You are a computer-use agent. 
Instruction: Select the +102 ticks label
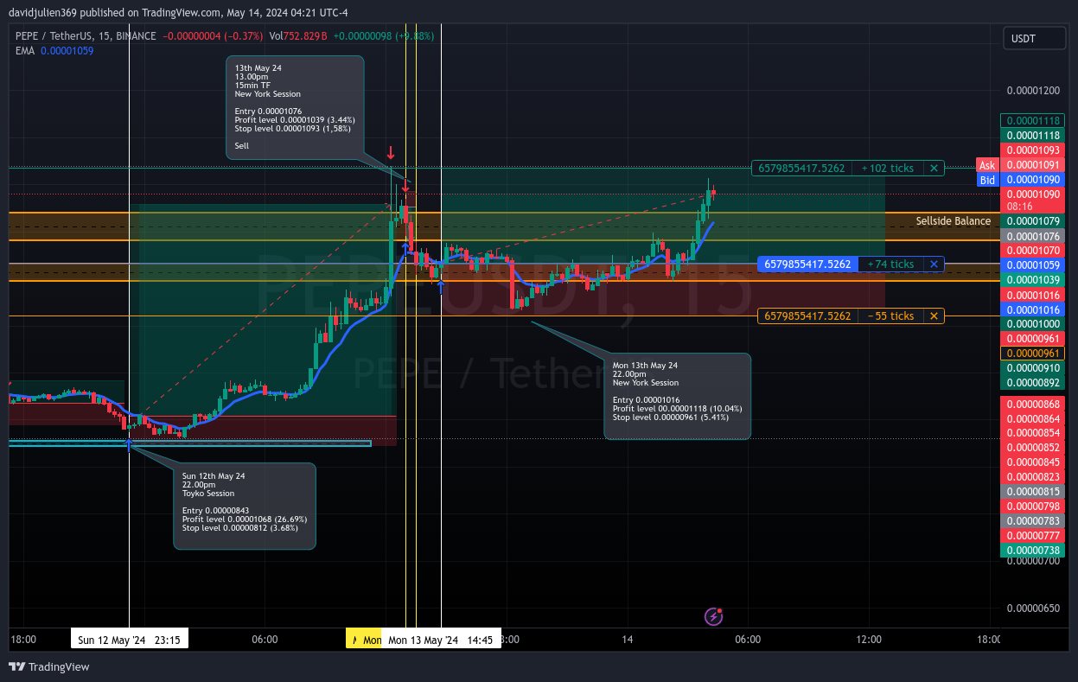(887, 169)
